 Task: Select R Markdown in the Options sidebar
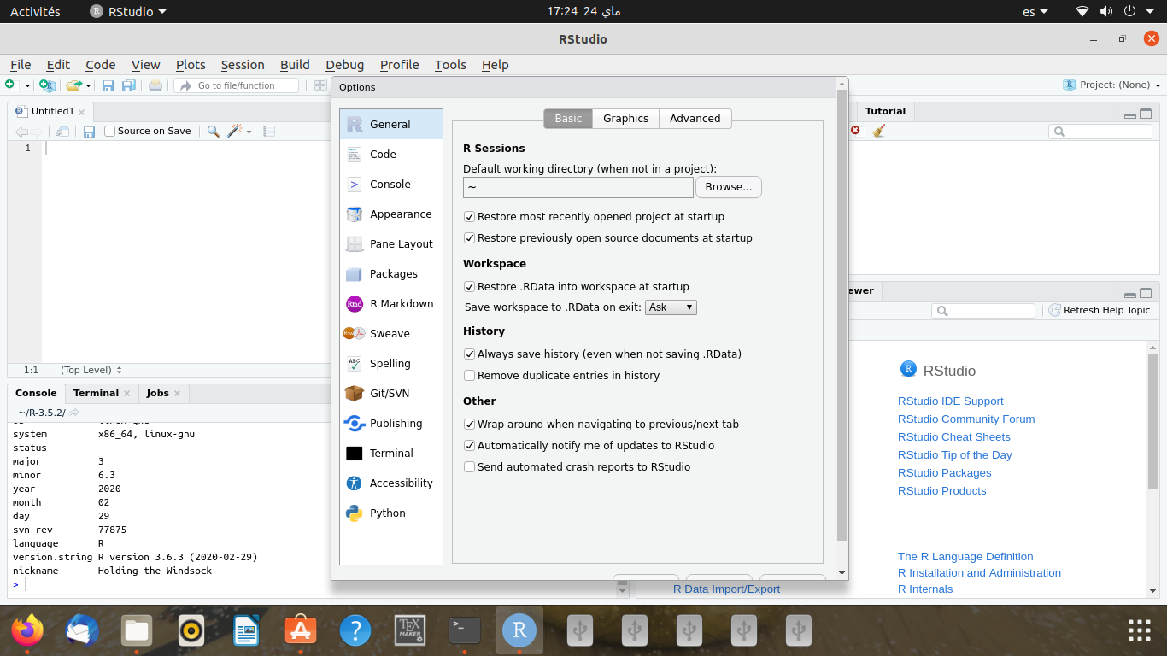click(x=391, y=304)
